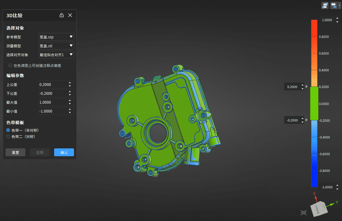
Task: Click the blue 确认 button
Action: (64, 152)
